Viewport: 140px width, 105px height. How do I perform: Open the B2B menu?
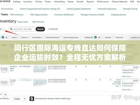(132, 2)
